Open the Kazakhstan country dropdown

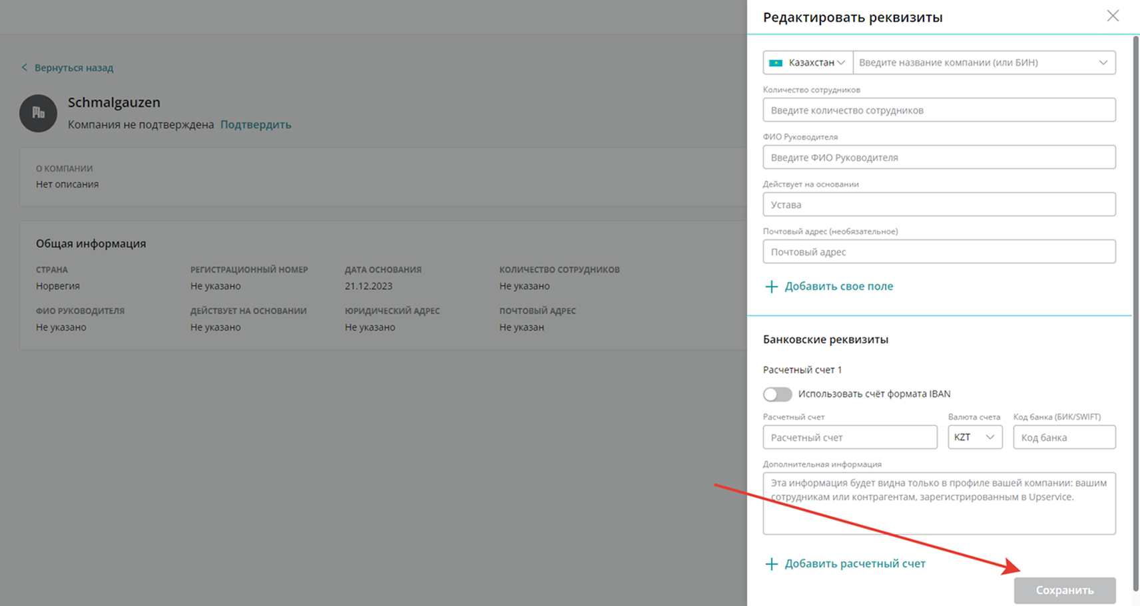point(808,63)
